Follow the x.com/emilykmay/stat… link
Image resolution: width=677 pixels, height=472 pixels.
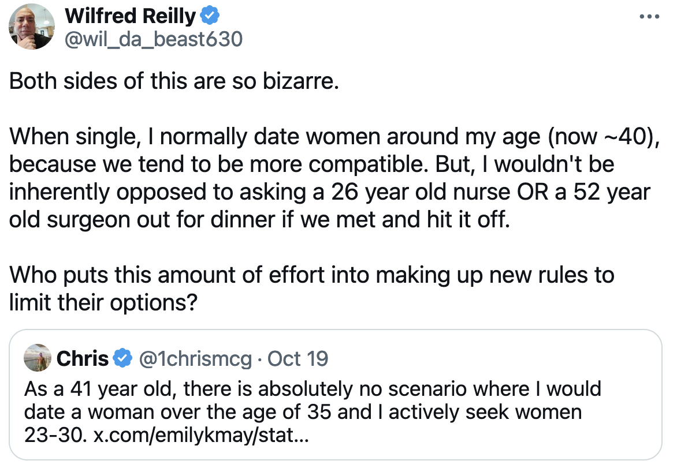click(201, 435)
